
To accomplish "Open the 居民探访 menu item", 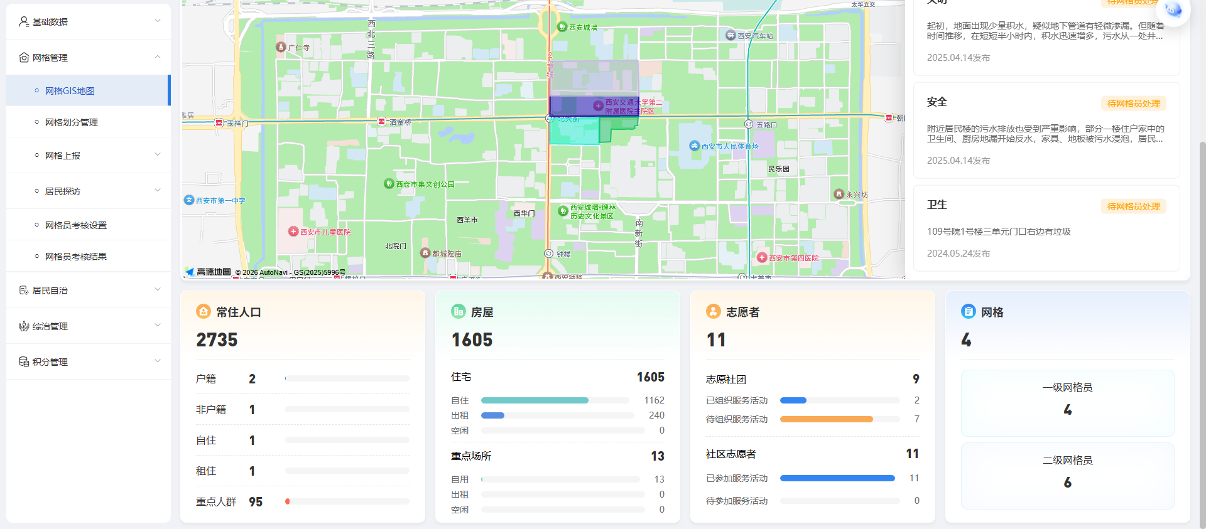I will (88, 191).
